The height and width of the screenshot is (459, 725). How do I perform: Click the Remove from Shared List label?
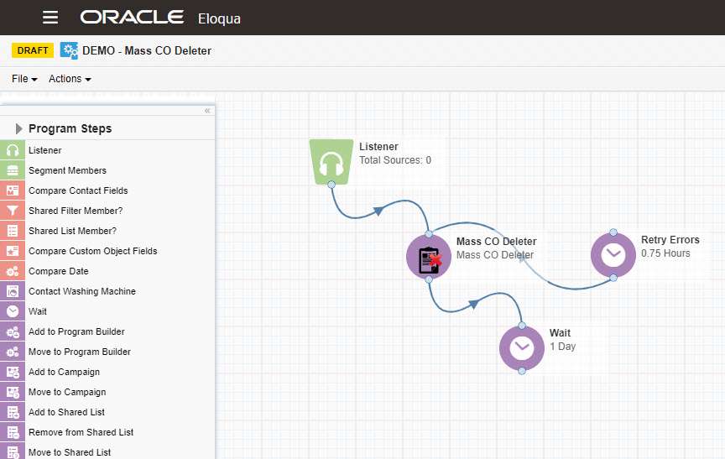click(81, 432)
